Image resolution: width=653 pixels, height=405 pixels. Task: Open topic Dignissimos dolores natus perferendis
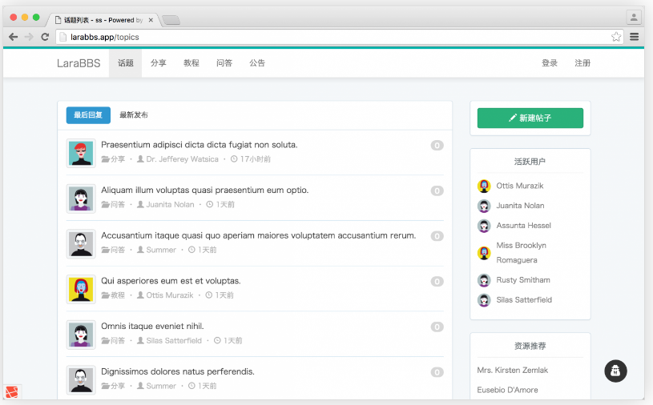(178, 371)
